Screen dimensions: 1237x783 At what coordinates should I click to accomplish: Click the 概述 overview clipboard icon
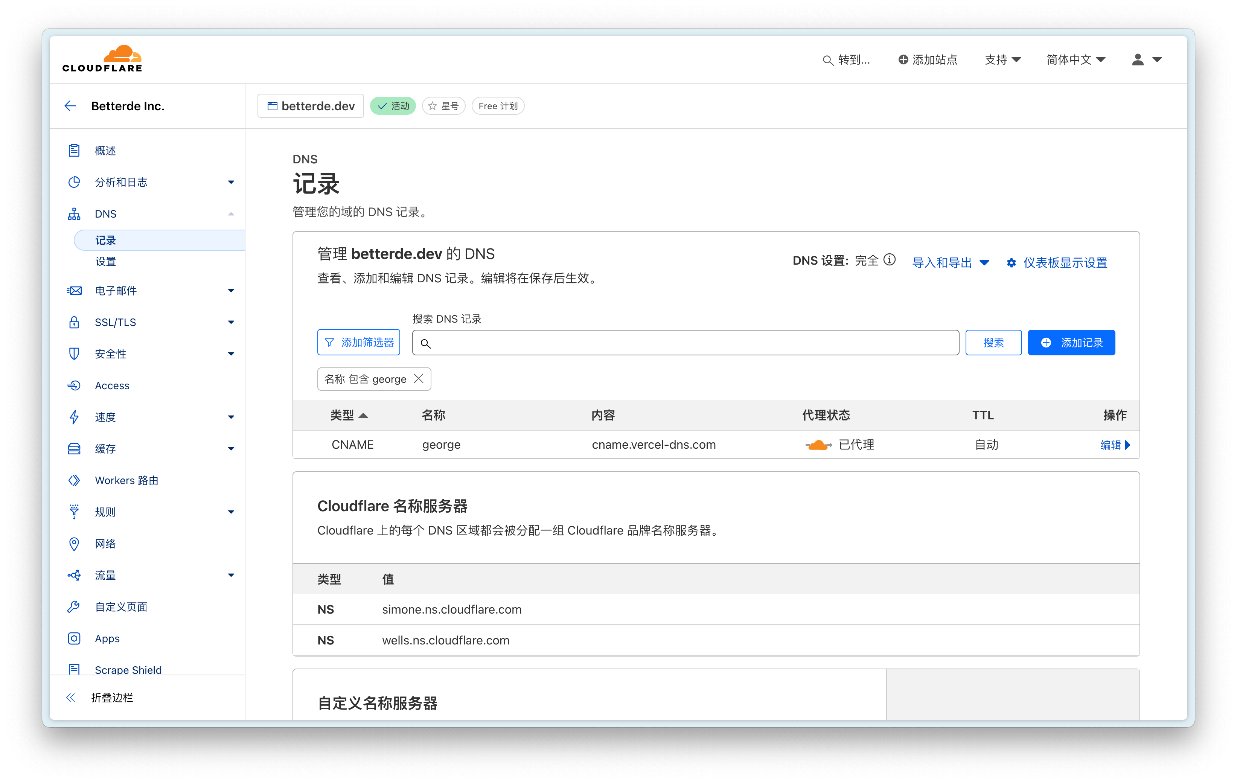click(x=74, y=151)
